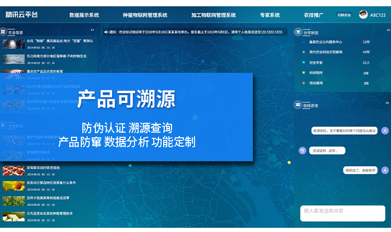Open the 数据展示系统 menu

click(84, 15)
